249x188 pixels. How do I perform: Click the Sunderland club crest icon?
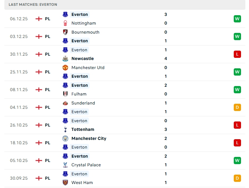pos(65,103)
